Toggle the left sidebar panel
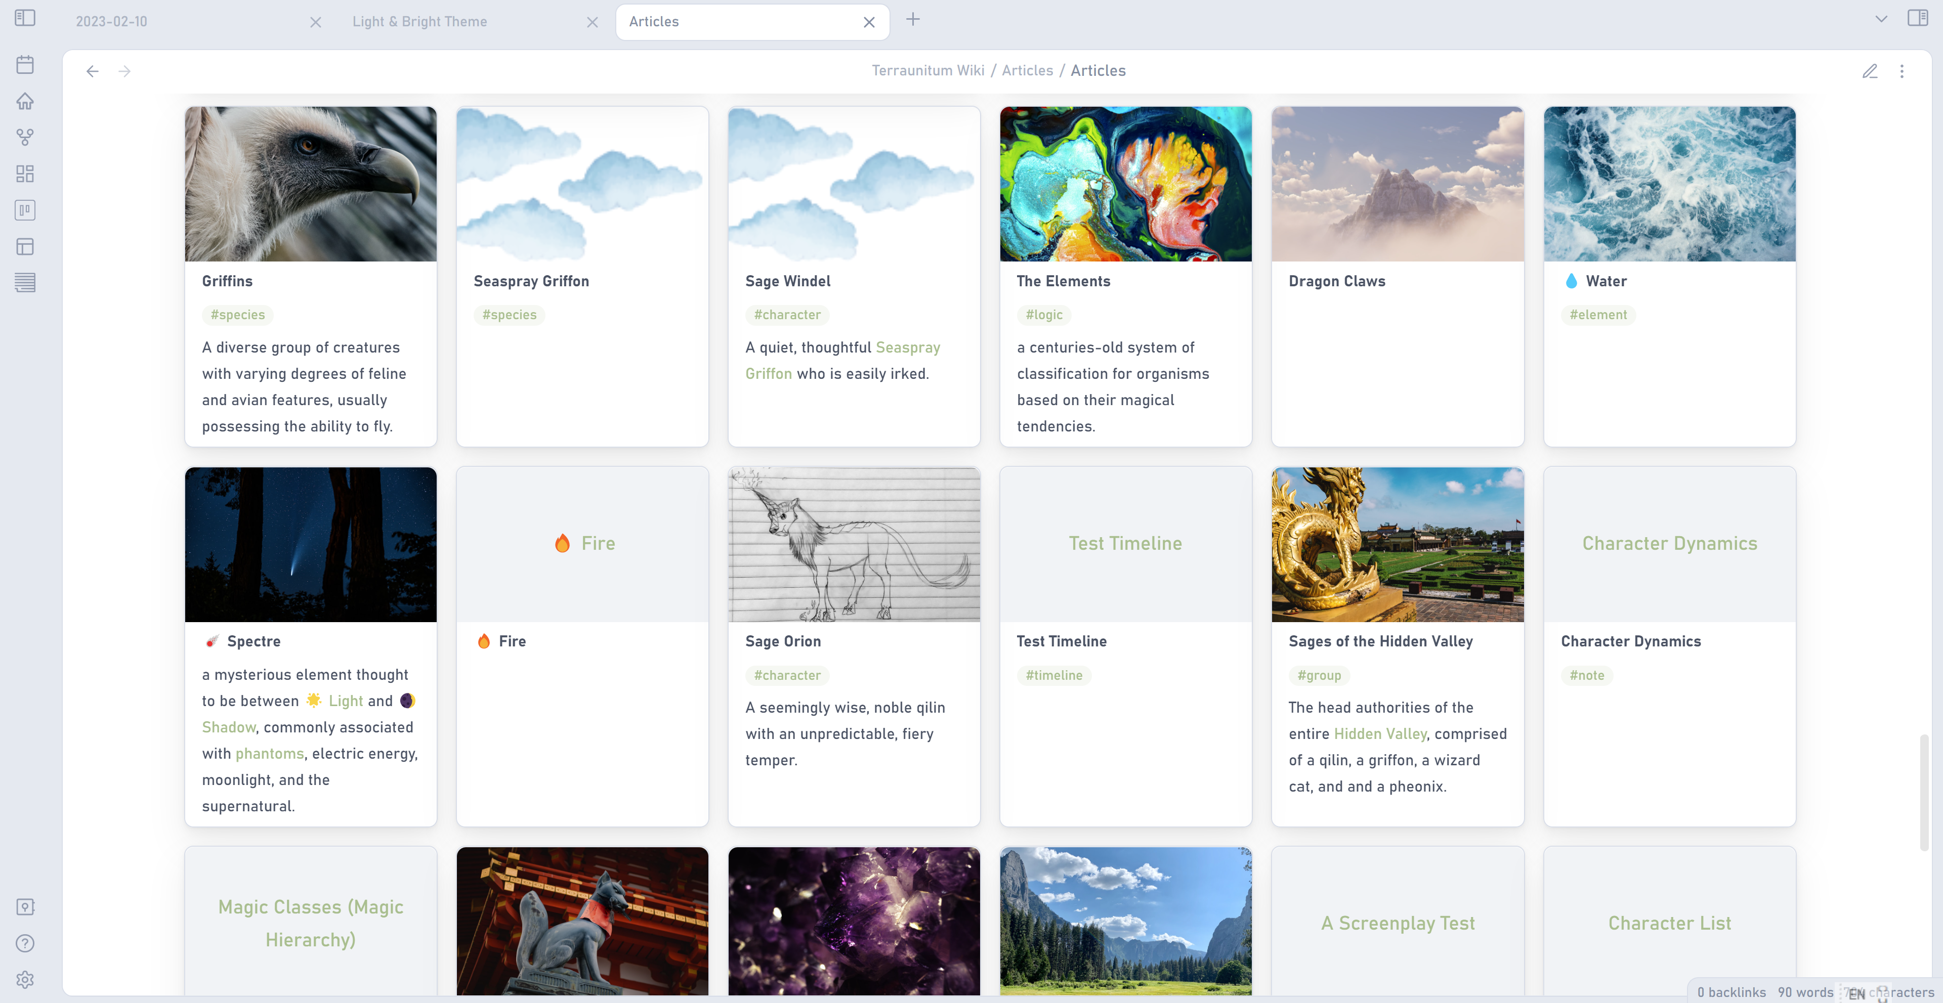 pos(25,18)
